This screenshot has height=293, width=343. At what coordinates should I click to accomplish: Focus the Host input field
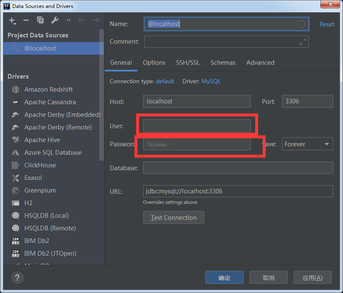197,101
